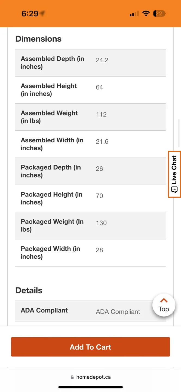Screen dimensions: 181x392
Task: Click the Assembled Height value 64
Action: [99, 87]
